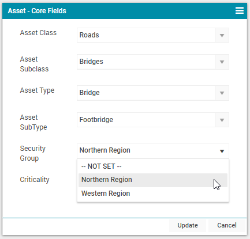The width and height of the screenshot is (250, 239).
Task: Expand the Asset SubType dropdown arrow
Action: [x=222, y=120]
